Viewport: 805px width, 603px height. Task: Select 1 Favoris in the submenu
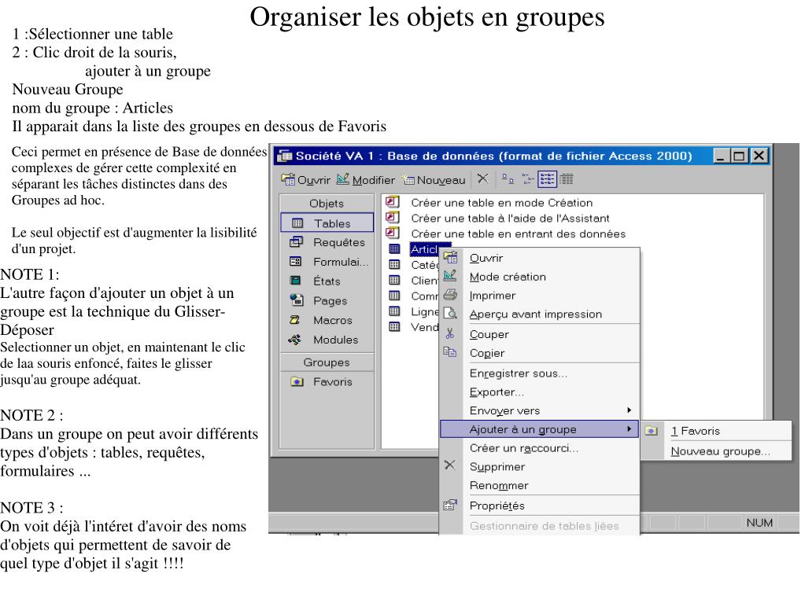(x=716, y=432)
